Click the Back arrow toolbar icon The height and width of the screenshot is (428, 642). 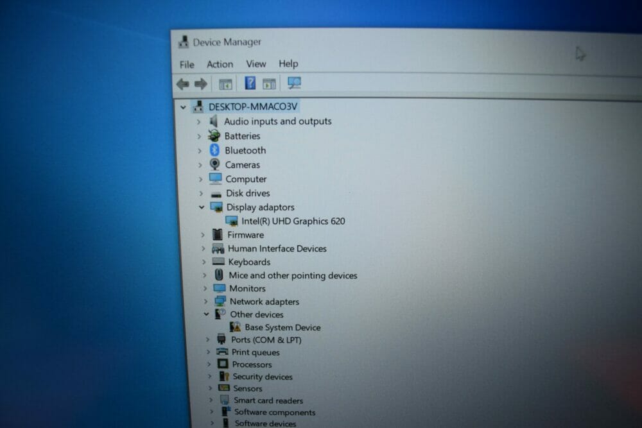[182, 84]
